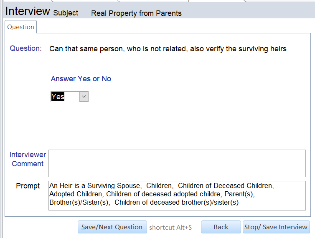Viewport: 315px width, 238px height.
Task: Open the Yes/No answer dropdown arrow
Action: [x=84, y=97]
